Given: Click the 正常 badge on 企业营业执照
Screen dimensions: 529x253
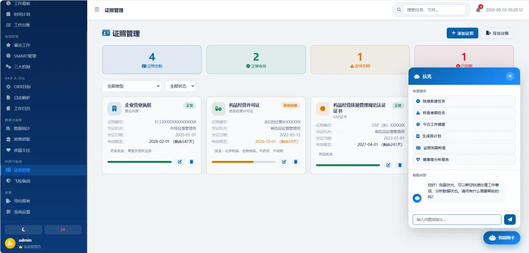Looking at the screenshot, I should [189, 105].
